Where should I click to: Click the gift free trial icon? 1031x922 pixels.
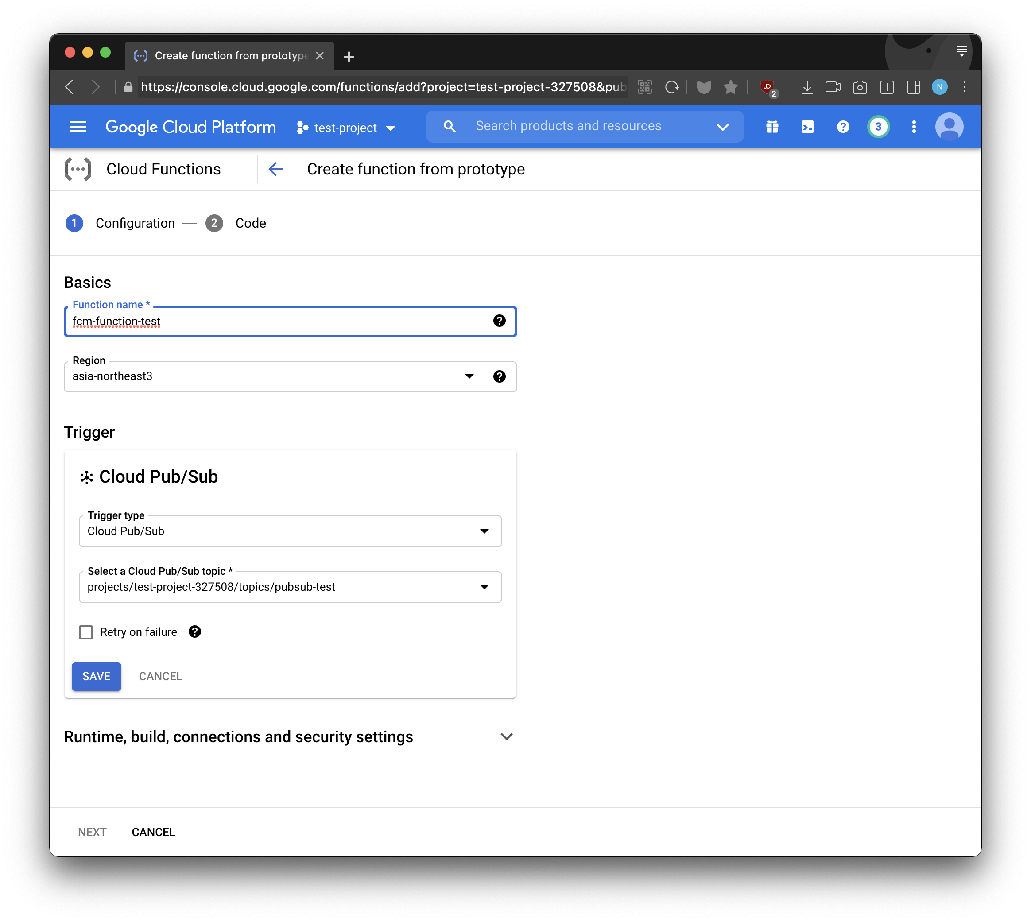point(771,127)
